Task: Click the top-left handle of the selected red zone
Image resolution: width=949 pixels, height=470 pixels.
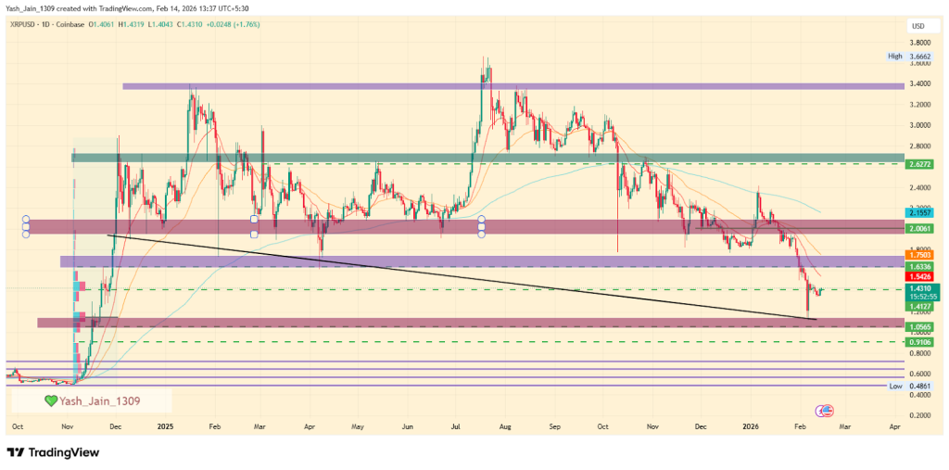Action: [x=25, y=222]
